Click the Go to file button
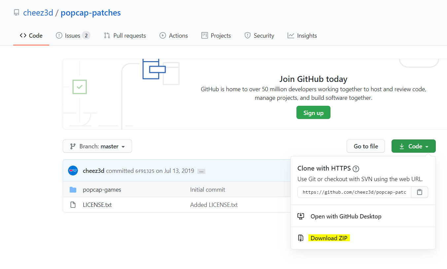The width and height of the screenshot is (447, 269). pyautogui.click(x=366, y=146)
